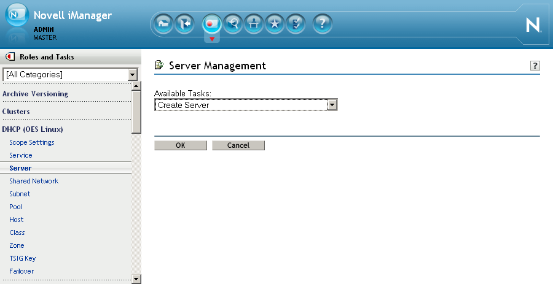Open the TSIG Key task
The width and height of the screenshot is (553, 284).
23,258
